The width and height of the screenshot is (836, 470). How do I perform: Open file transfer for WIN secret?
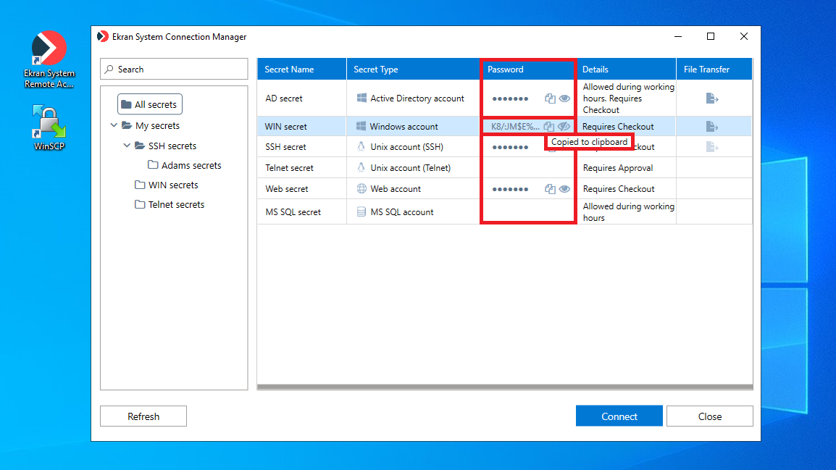711,127
